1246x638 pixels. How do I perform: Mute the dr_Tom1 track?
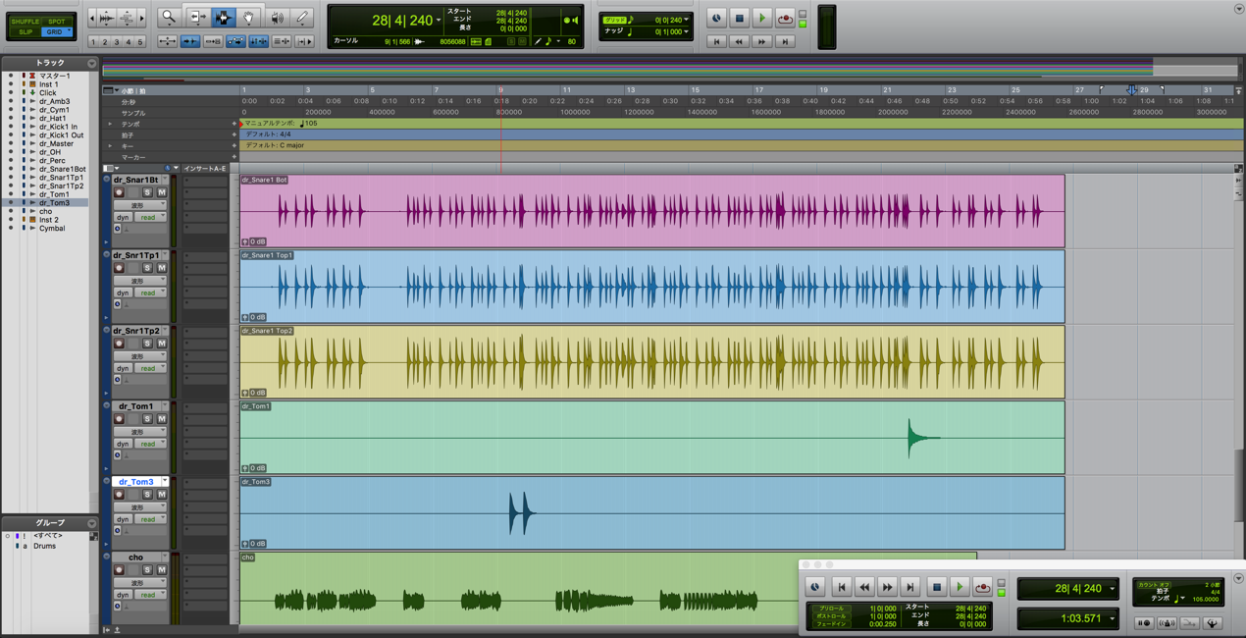coord(162,419)
